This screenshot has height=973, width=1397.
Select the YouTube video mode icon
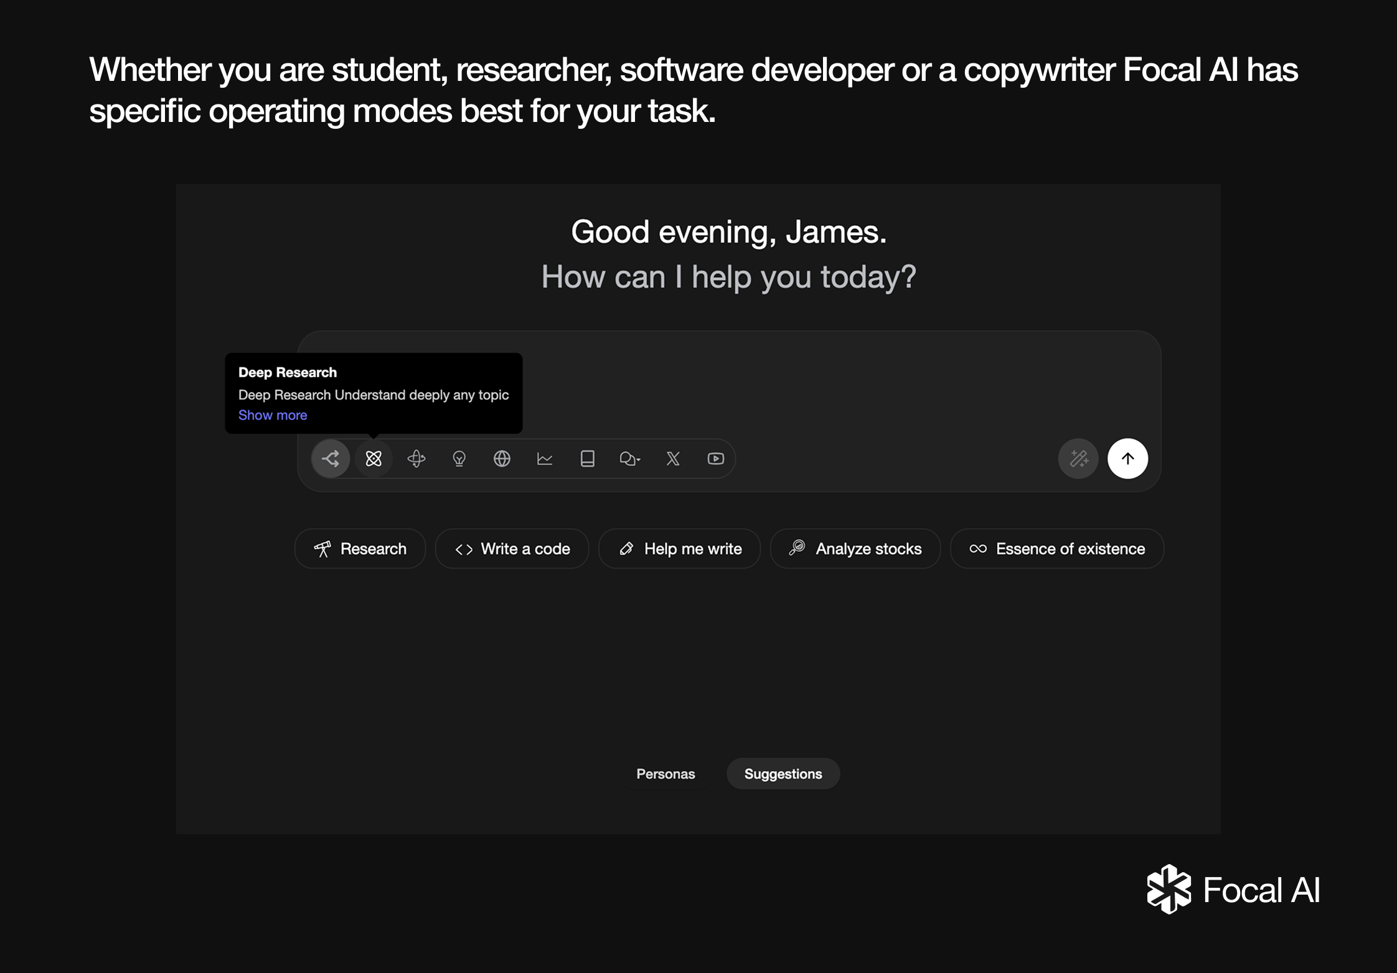(x=716, y=459)
